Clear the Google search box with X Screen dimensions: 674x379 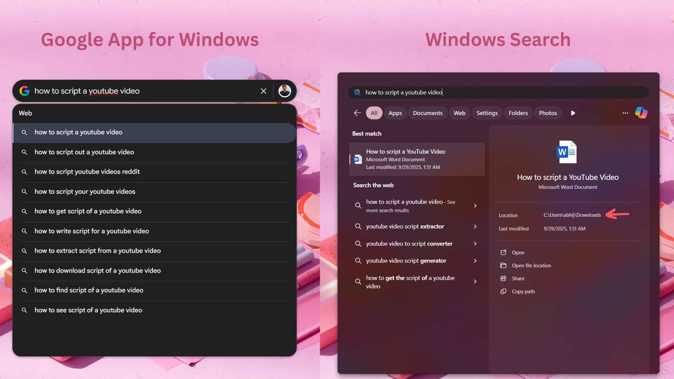click(x=264, y=91)
